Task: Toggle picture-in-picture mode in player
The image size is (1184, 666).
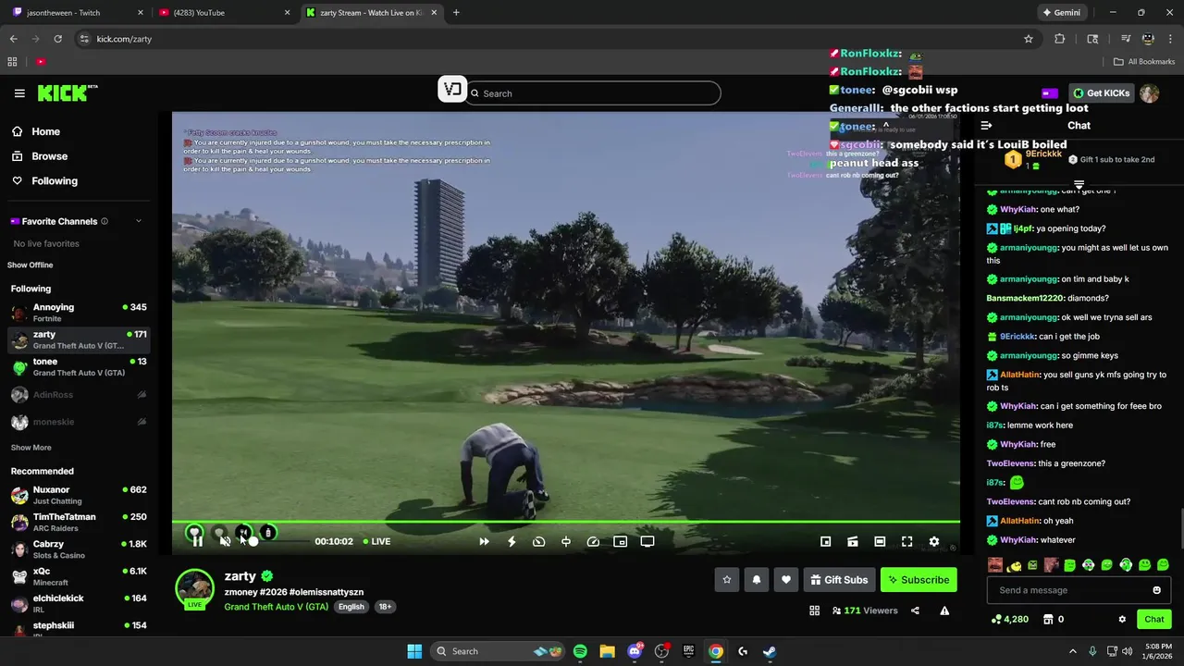Action: 621,541
